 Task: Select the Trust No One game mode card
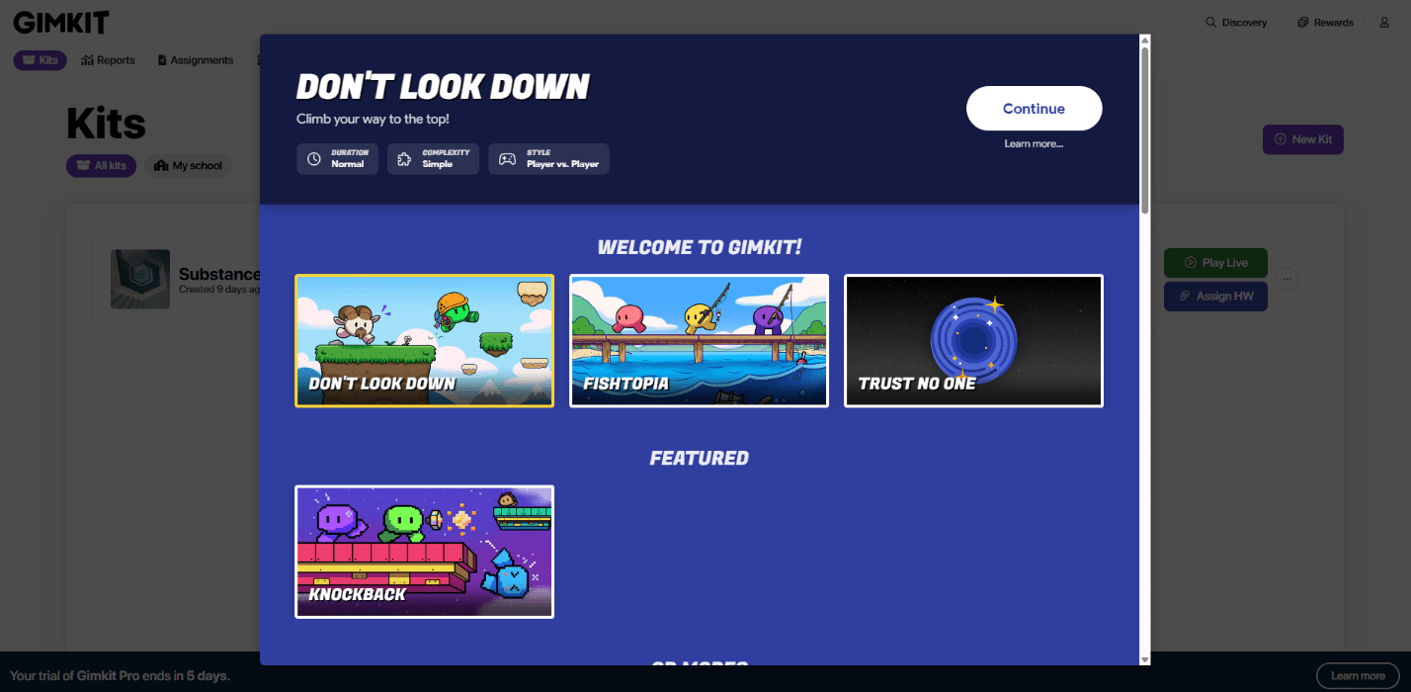pyautogui.click(x=973, y=340)
